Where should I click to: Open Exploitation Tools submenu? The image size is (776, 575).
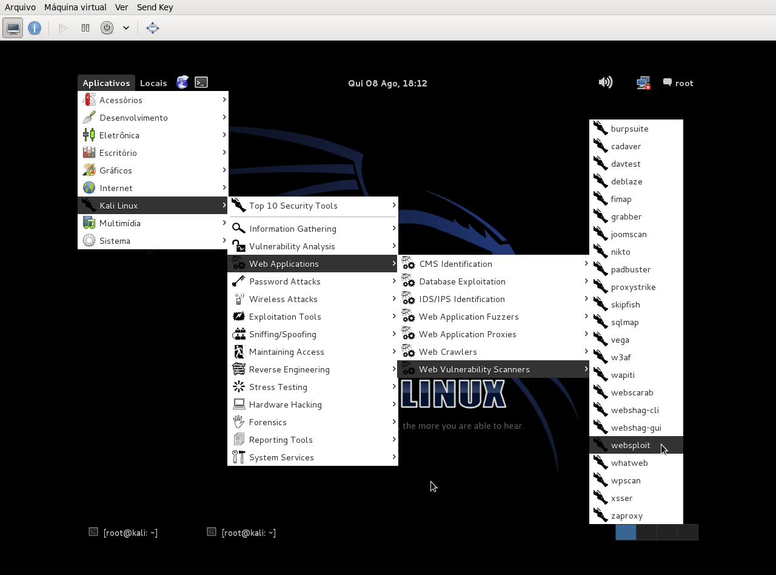[x=313, y=317]
